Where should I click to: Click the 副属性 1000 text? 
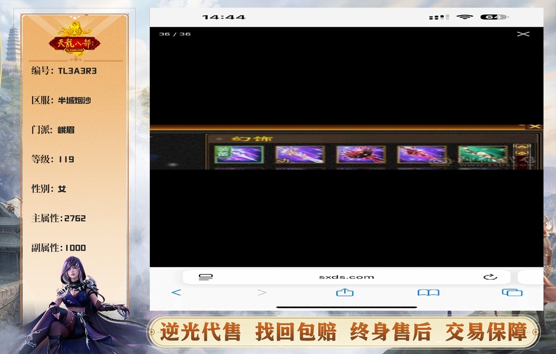58,247
